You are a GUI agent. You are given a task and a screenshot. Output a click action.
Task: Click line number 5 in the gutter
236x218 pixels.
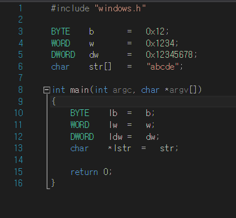20,55
